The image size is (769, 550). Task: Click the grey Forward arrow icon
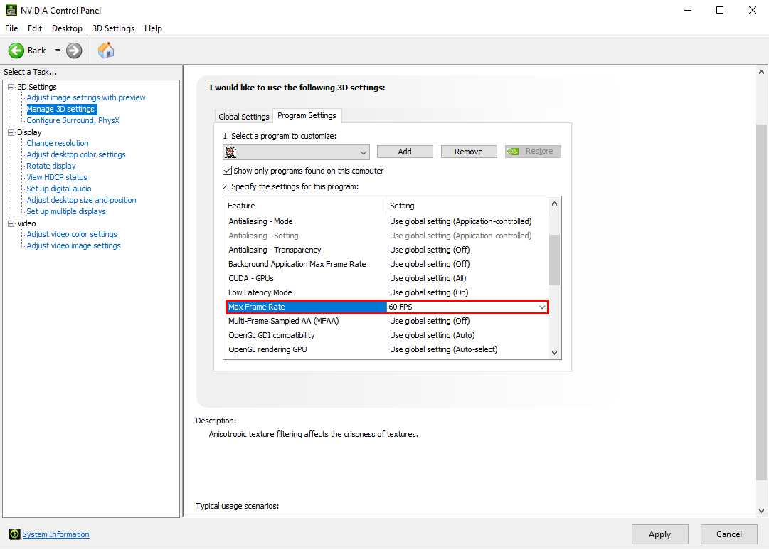(74, 51)
